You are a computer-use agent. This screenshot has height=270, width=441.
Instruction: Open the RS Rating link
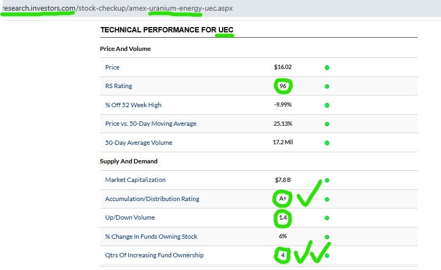coord(118,86)
